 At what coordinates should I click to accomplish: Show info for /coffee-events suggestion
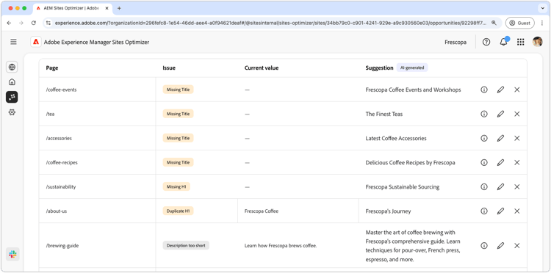(484, 90)
